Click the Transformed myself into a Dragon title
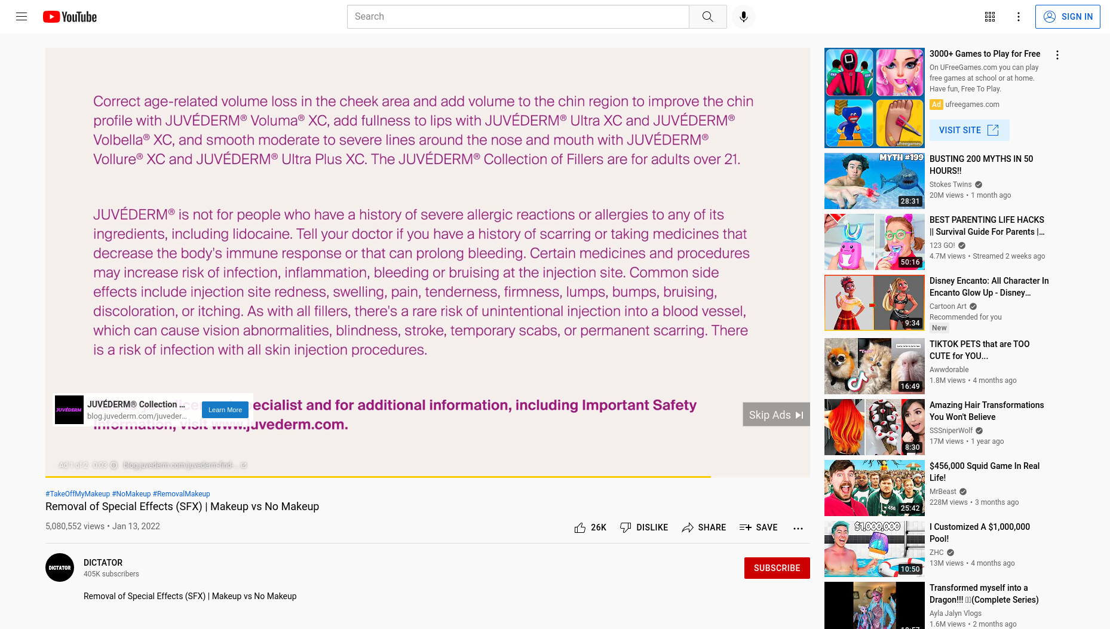The height and width of the screenshot is (629, 1110). [x=984, y=594]
